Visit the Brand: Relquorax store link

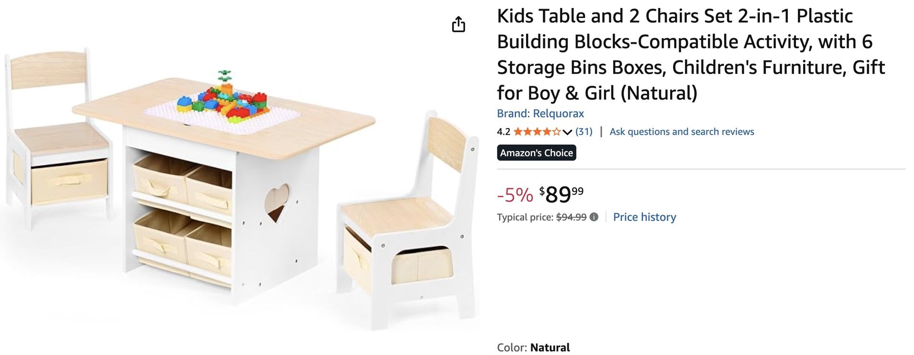[540, 114]
